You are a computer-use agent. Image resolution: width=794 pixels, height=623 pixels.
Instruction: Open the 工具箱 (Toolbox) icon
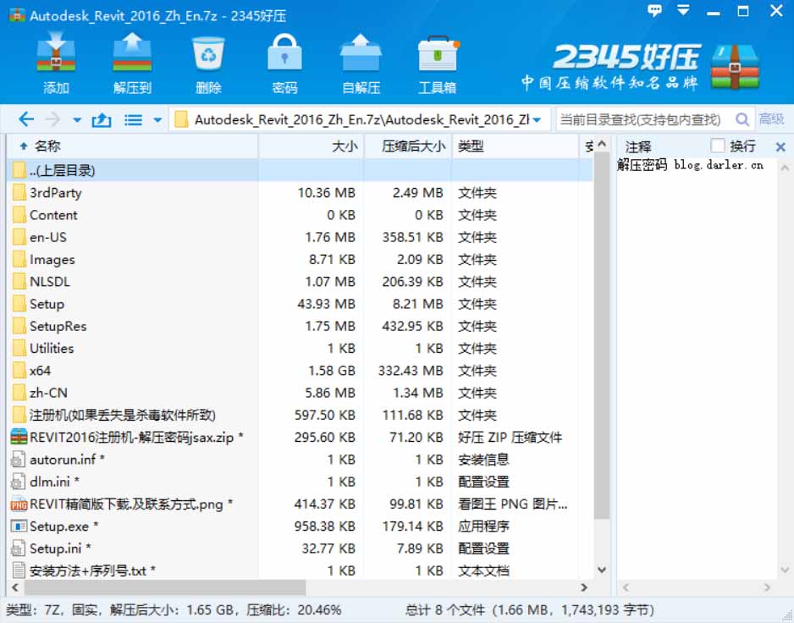click(x=437, y=56)
